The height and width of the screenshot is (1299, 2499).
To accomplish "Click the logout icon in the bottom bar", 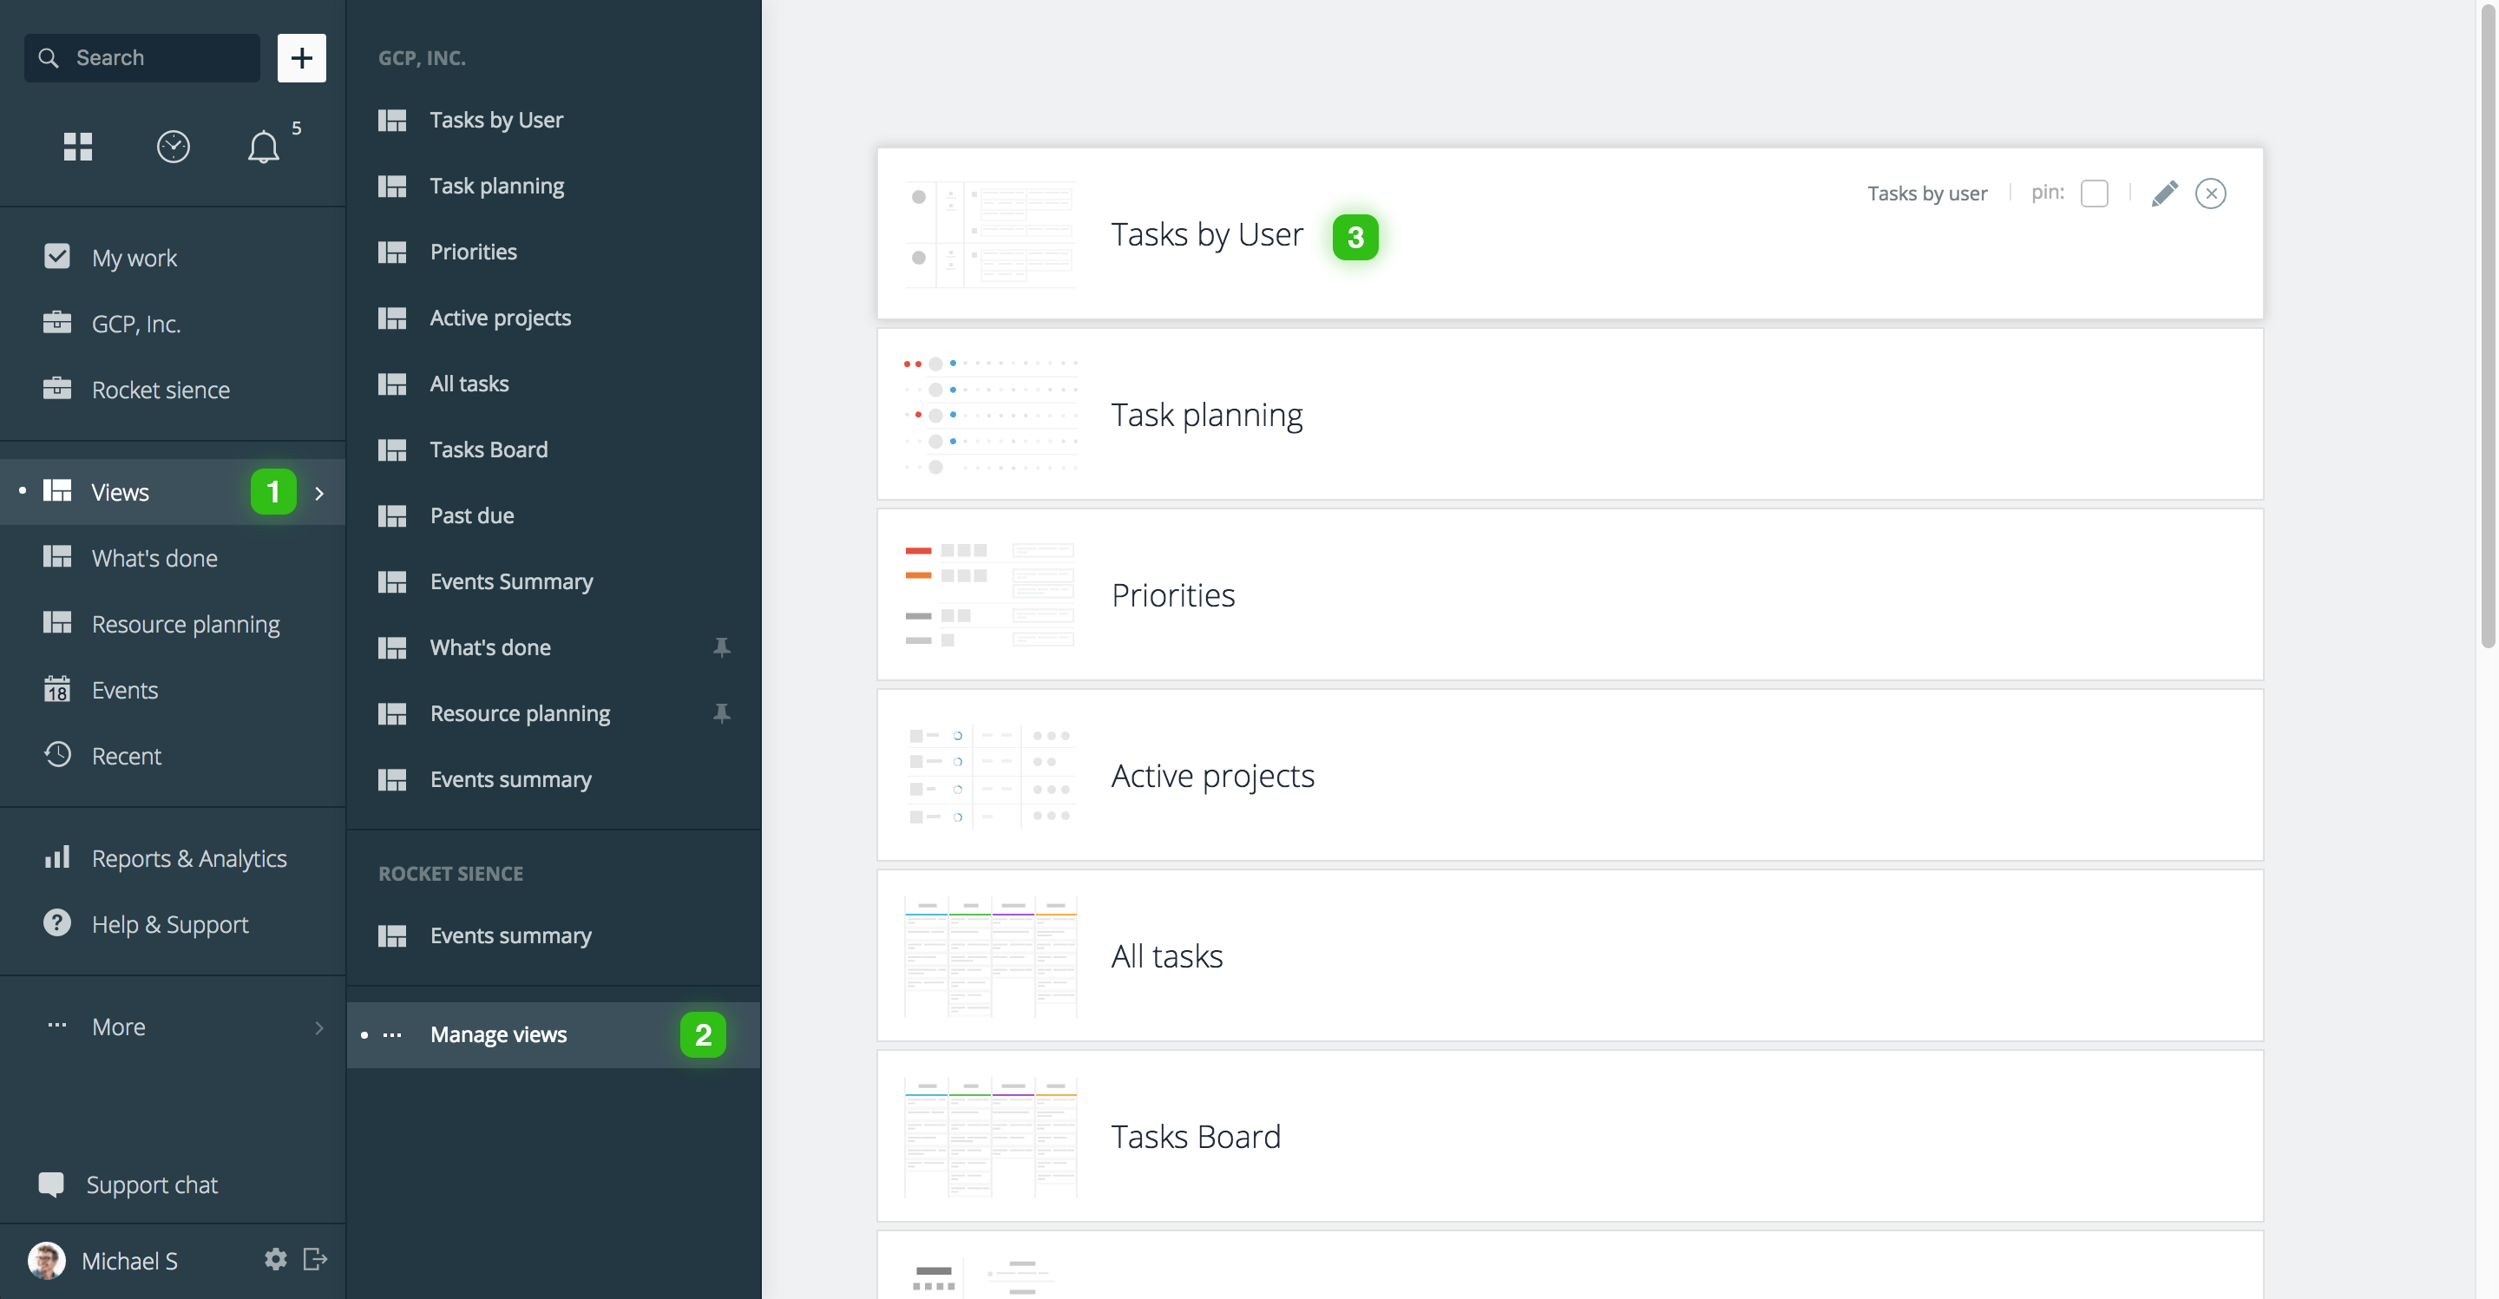I will click(x=315, y=1259).
